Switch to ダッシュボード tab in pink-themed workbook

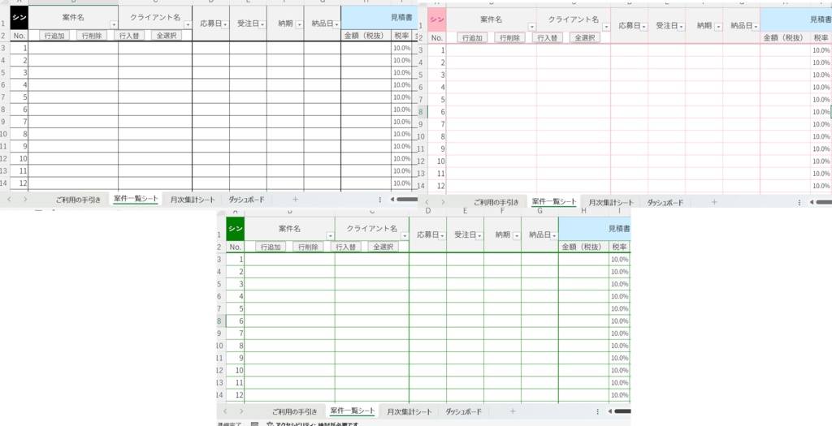click(x=665, y=202)
